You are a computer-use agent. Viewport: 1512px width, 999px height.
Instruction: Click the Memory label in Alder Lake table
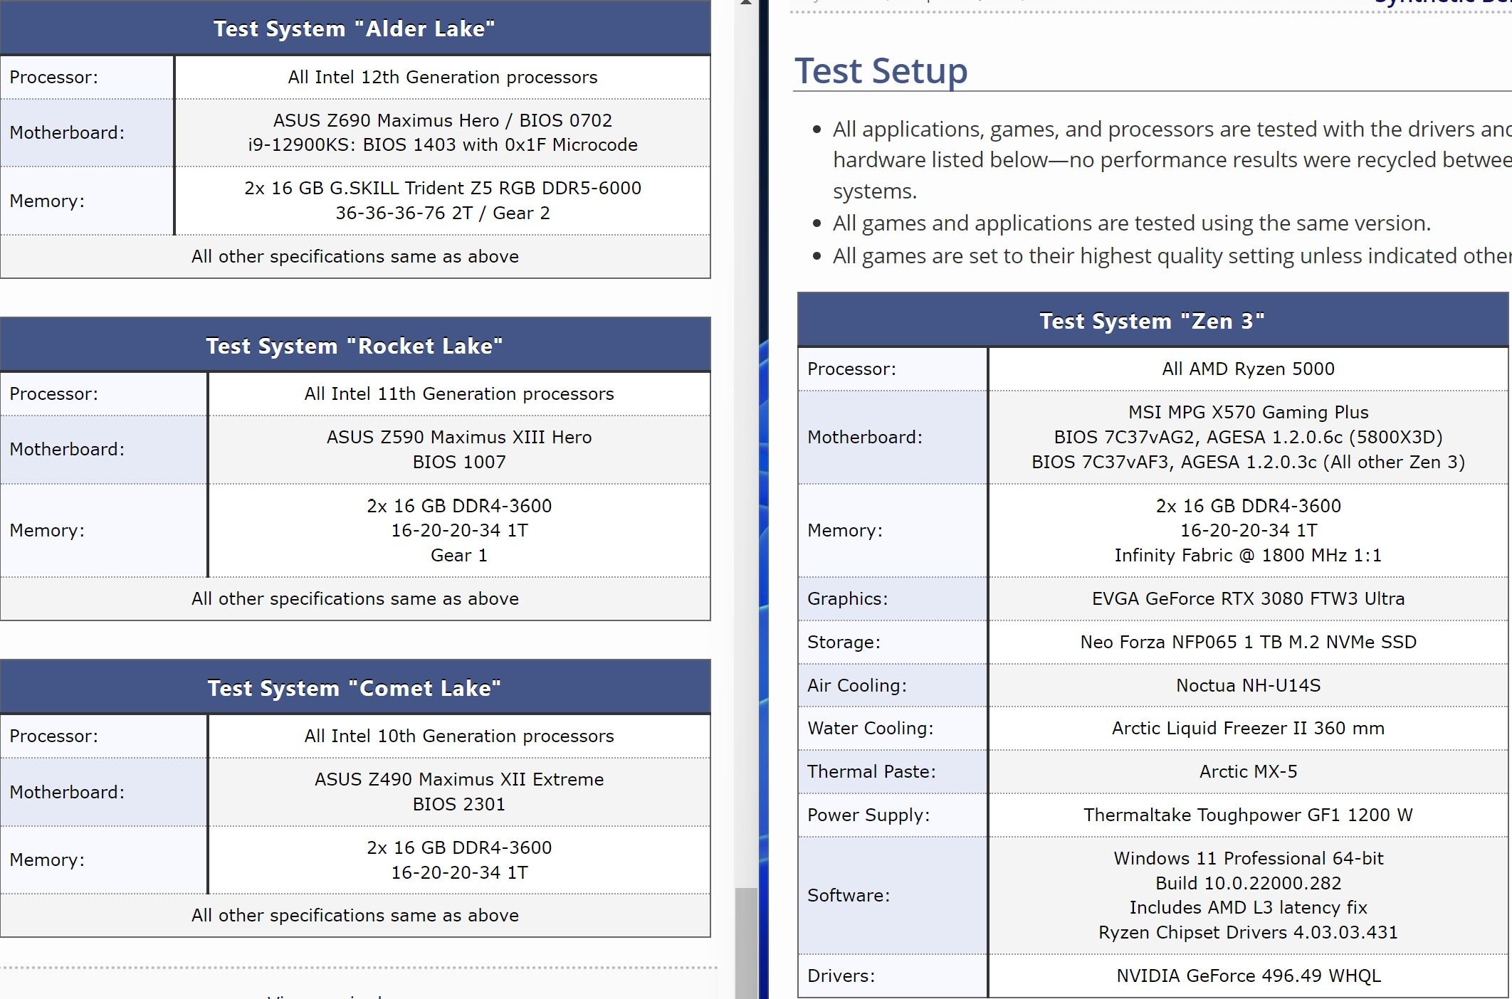pyautogui.click(x=47, y=201)
